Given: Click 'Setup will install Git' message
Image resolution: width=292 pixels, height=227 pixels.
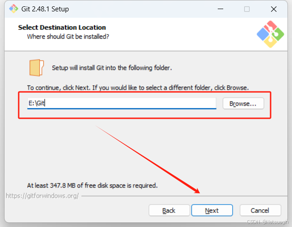Looking at the screenshot, I should coord(112,68).
